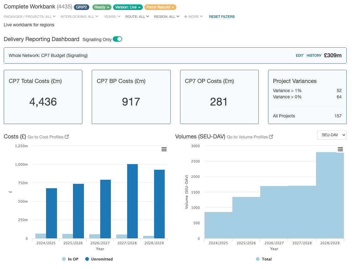Open the Ready status dropdown
This screenshot has width=352, height=269.
pos(102,7)
